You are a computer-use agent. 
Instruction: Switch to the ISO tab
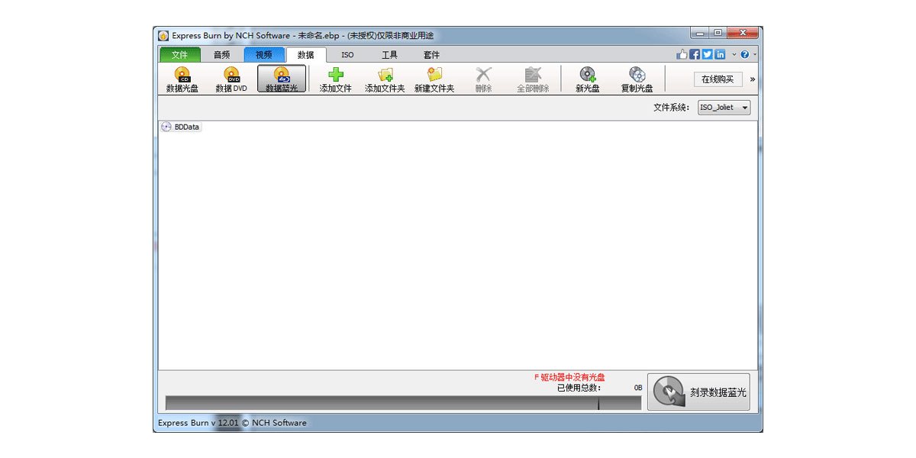tap(347, 54)
